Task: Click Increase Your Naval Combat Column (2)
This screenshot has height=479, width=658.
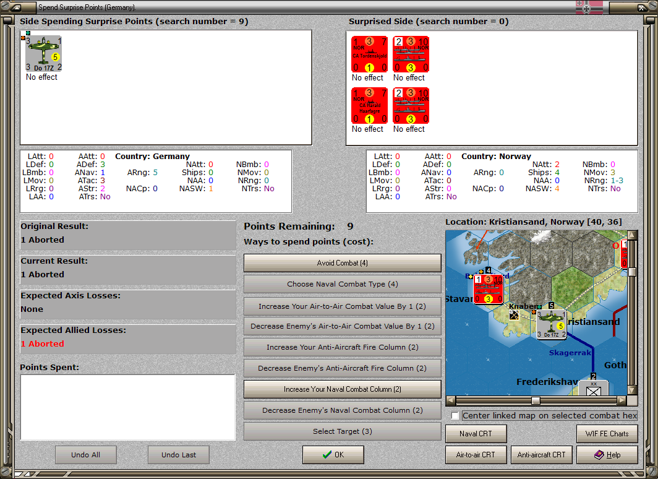Action: tap(342, 389)
